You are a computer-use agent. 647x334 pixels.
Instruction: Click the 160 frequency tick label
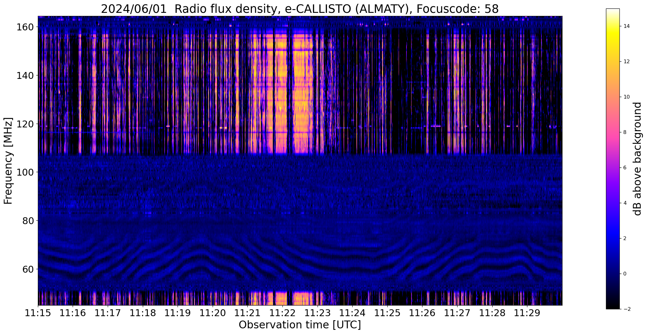coord(25,27)
